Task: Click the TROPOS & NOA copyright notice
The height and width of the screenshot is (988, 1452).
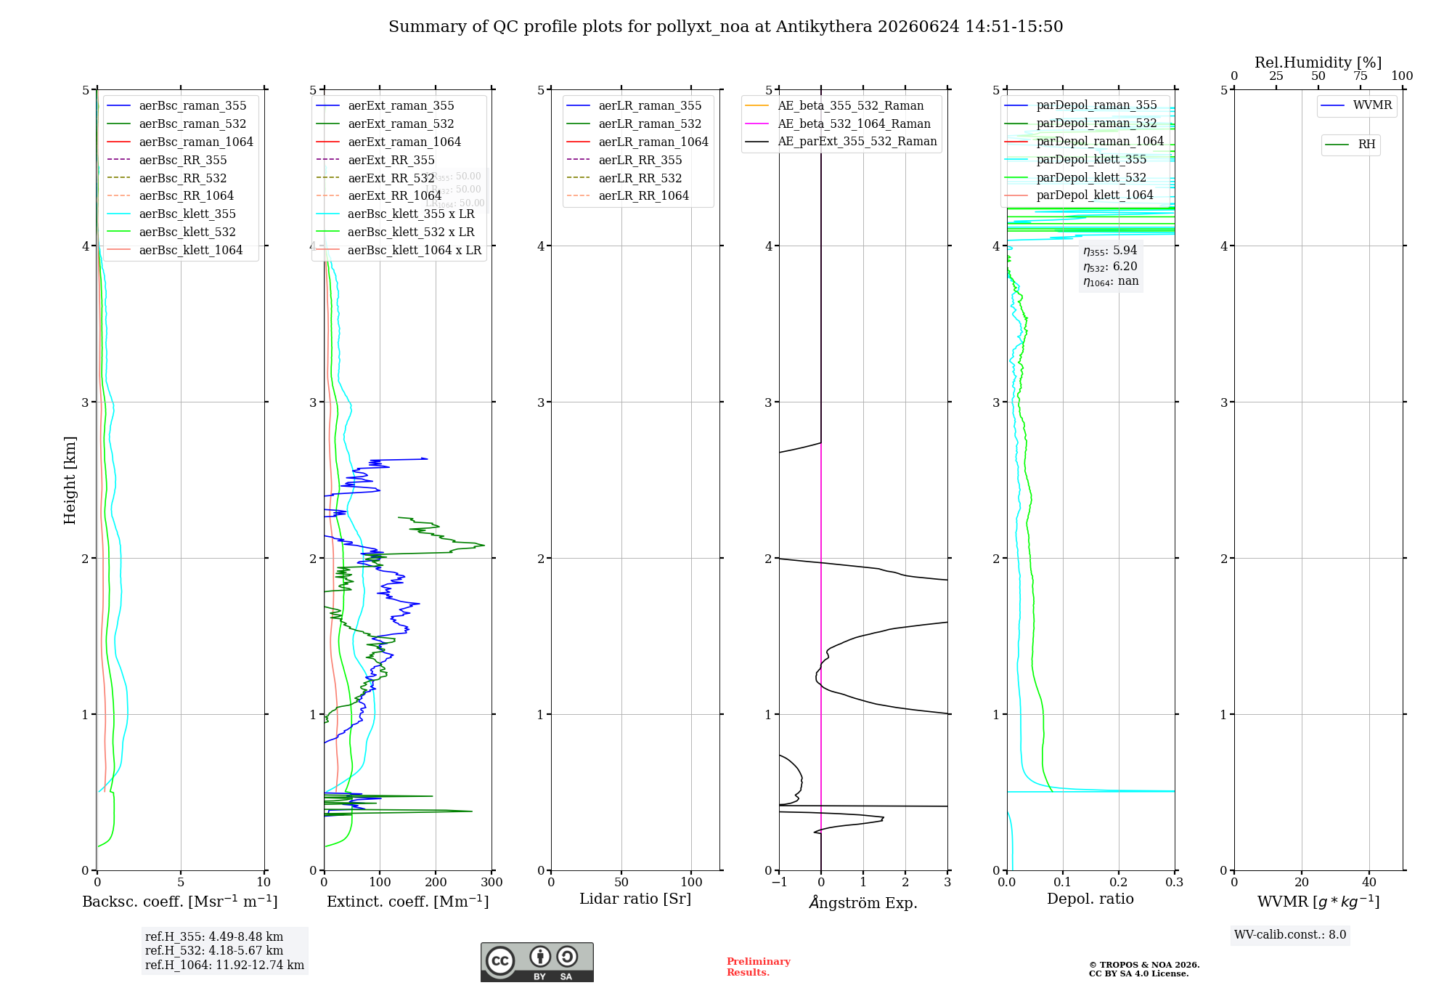Action: [x=1144, y=969]
